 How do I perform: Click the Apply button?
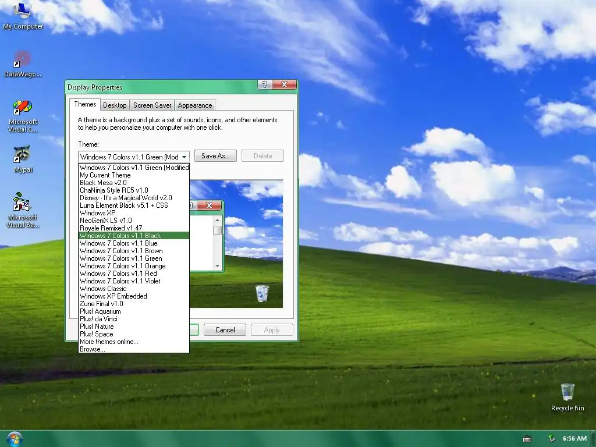coord(272,330)
